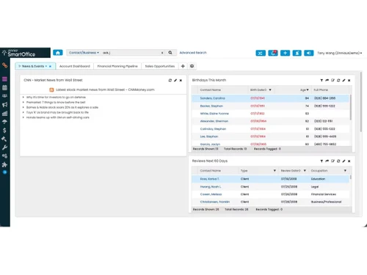Open the purple list menu in sidebar
Screen dimensions: 367x275
[x=4, y=79]
